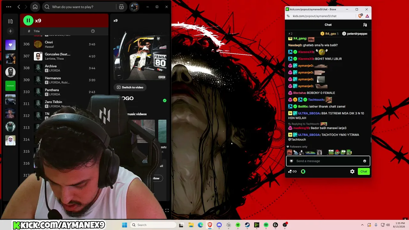The height and width of the screenshot is (230, 409).
Task: Navigate back in Spotify
Action: [19, 7]
